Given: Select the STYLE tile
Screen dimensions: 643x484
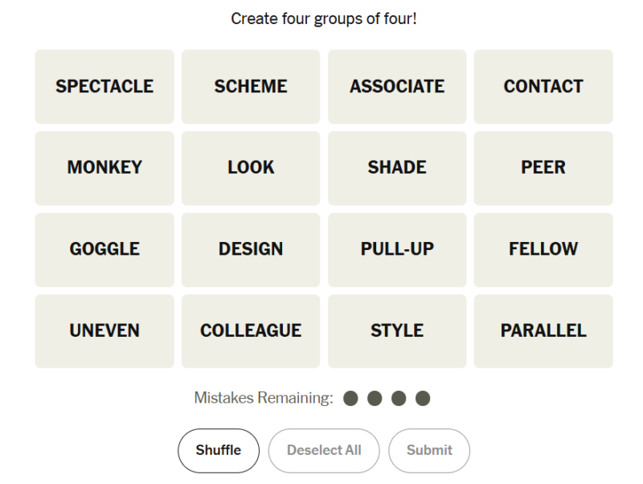Looking at the screenshot, I should point(397,331).
